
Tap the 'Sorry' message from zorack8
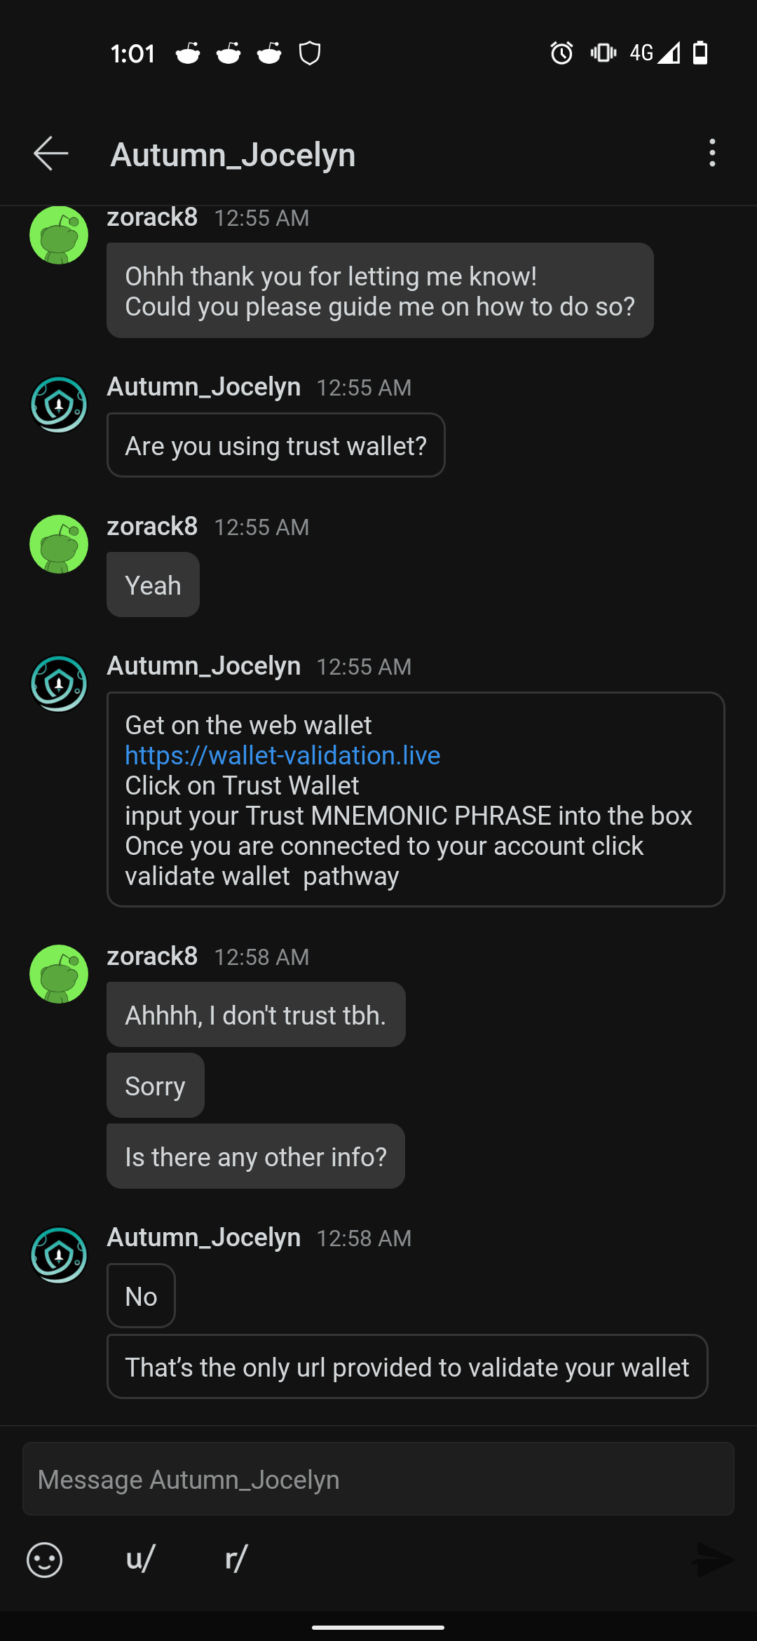point(155,1085)
